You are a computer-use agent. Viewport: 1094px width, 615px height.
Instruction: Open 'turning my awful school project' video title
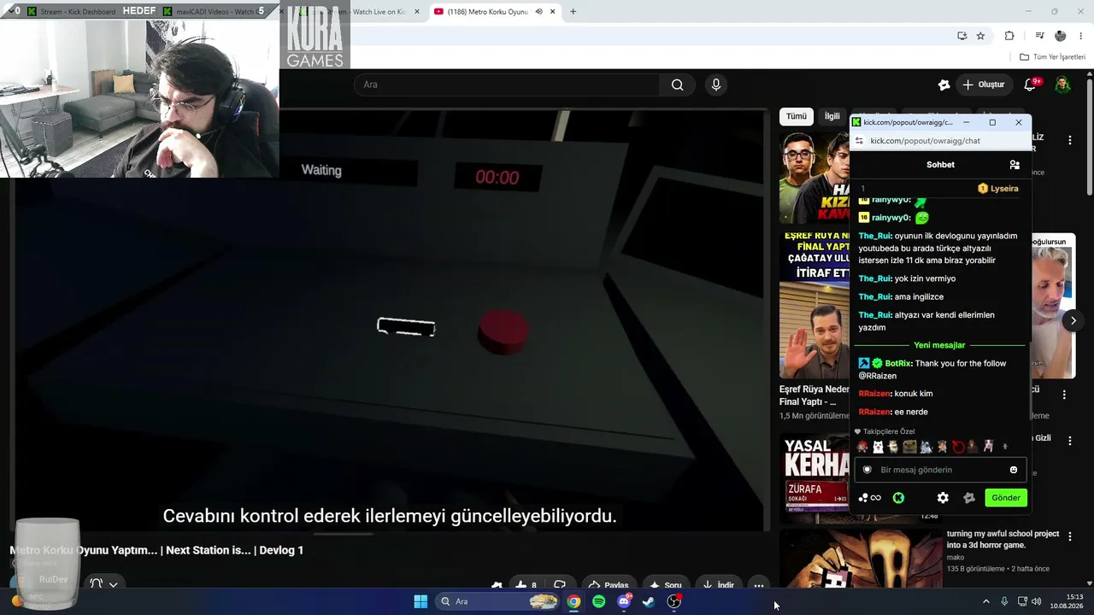tap(1003, 539)
